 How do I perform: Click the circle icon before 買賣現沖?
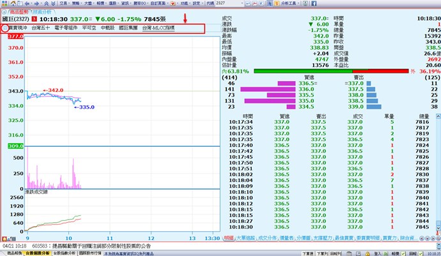click(4, 29)
